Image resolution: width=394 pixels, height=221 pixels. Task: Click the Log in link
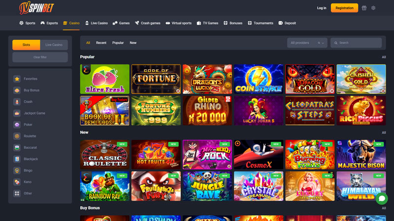tap(322, 8)
